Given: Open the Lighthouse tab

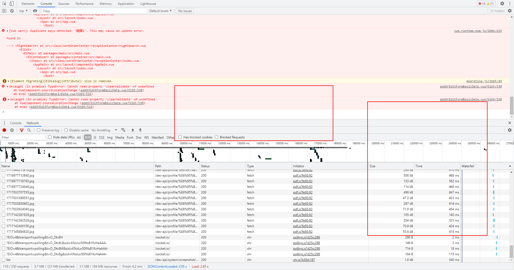Looking at the screenshot, I should (148, 4).
